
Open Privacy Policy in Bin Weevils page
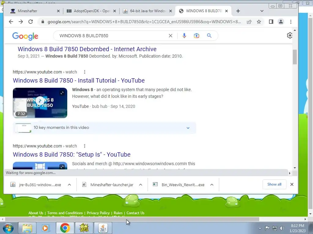pyautogui.click(x=98, y=213)
